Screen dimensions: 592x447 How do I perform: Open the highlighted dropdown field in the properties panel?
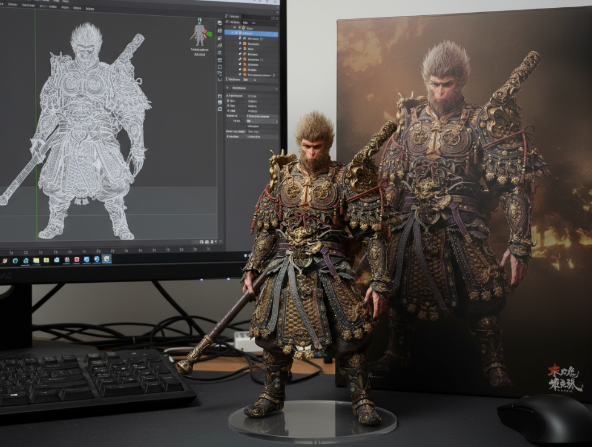point(261,121)
